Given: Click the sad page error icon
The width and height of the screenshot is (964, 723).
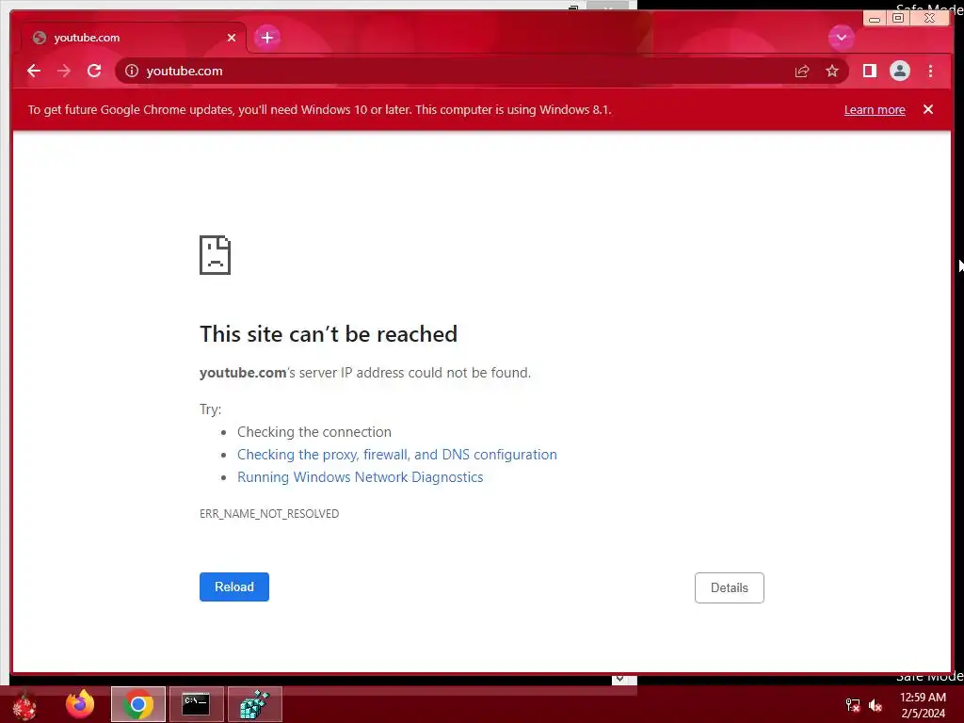Looking at the screenshot, I should coord(216,254).
